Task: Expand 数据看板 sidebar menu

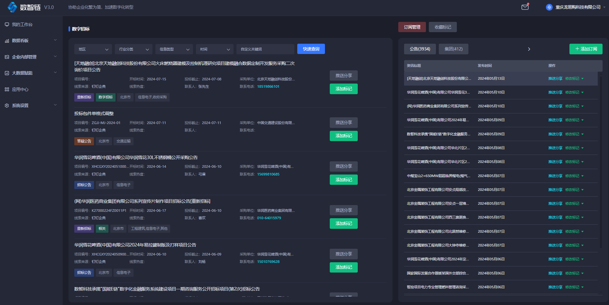Action: pos(55,40)
